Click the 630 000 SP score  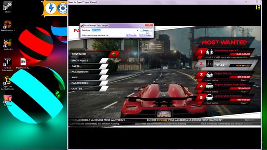click(x=244, y=100)
